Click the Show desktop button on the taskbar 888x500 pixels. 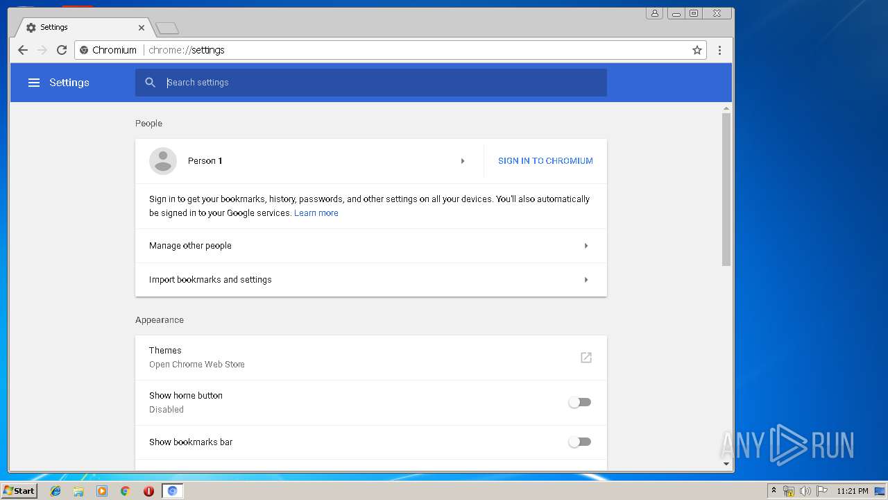[x=880, y=491]
